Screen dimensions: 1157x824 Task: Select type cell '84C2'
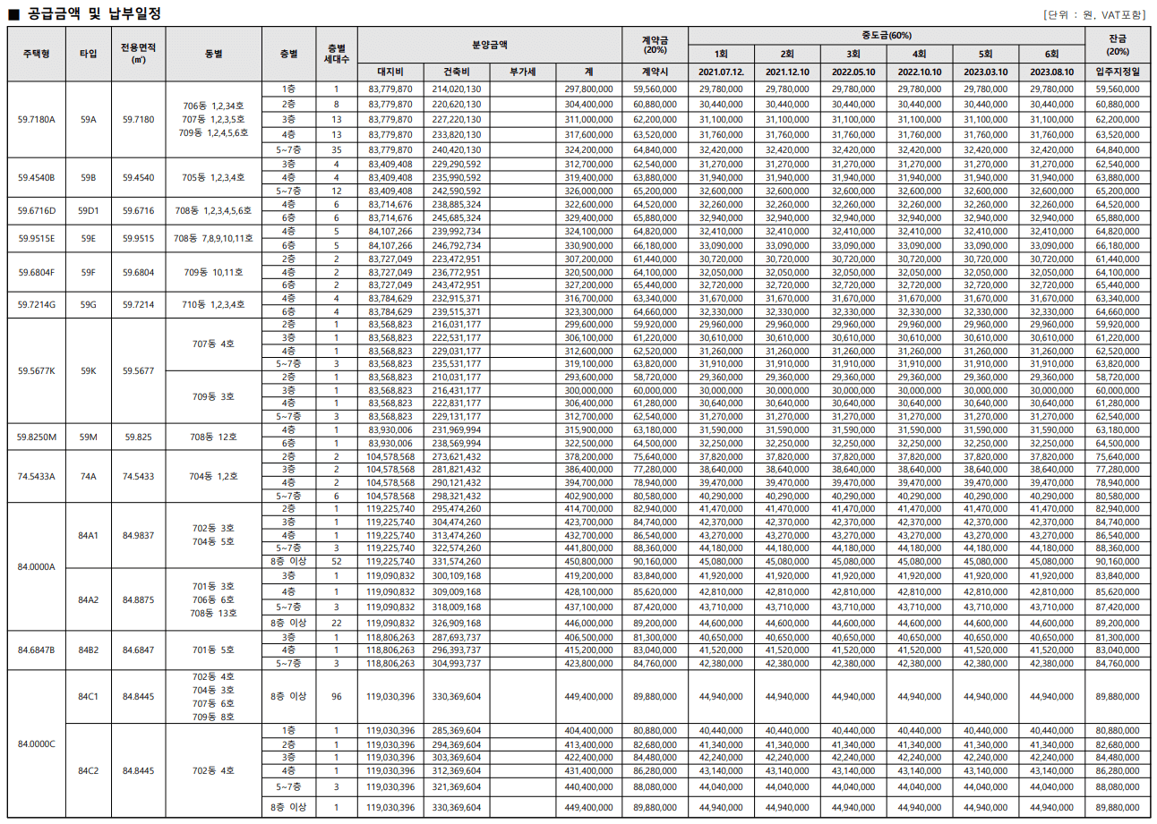88,770
